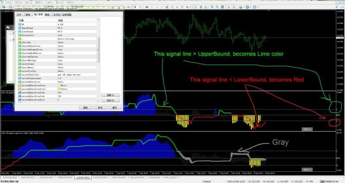Open dropdown arrow beside periodicity clock icon
This screenshot has width=345, height=183.
(x=250, y=7)
